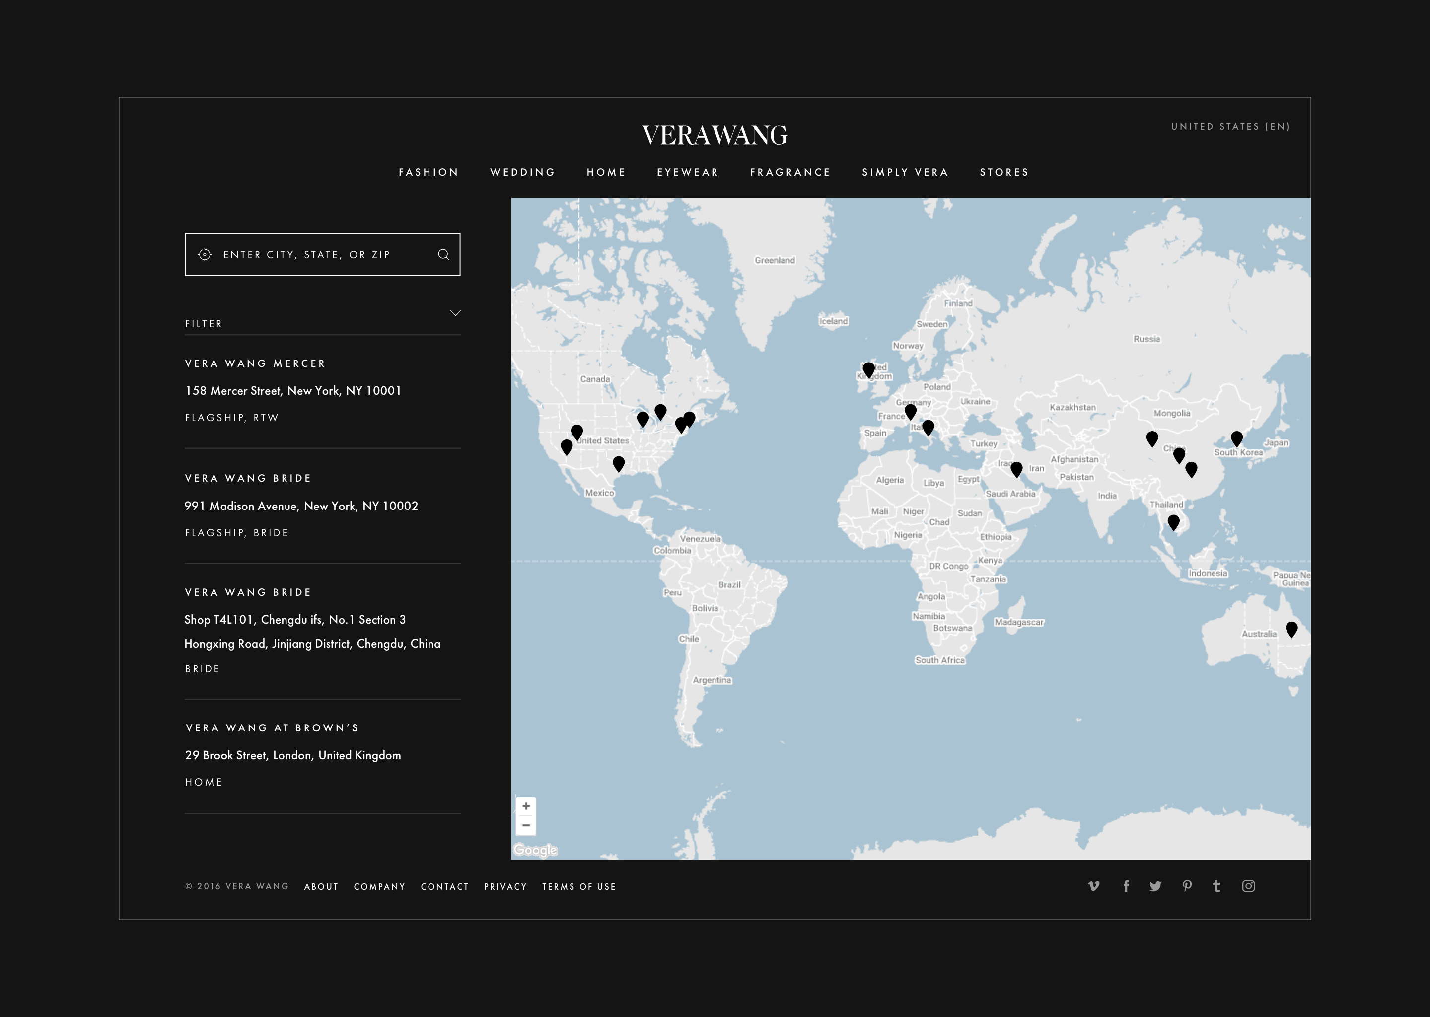Zoom in on the map
This screenshot has height=1017, width=1430.
click(526, 806)
